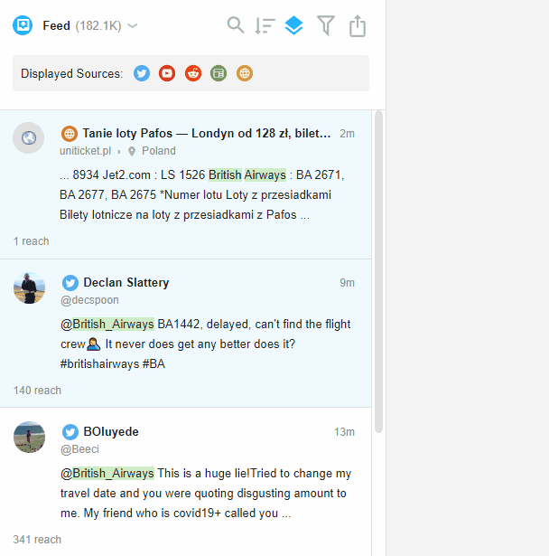Click the '13m' timestamp
The height and width of the screenshot is (556, 549).
coord(344,432)
